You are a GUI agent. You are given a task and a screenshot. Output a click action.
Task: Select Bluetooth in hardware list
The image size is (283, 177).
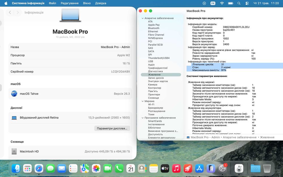(154, 28)
